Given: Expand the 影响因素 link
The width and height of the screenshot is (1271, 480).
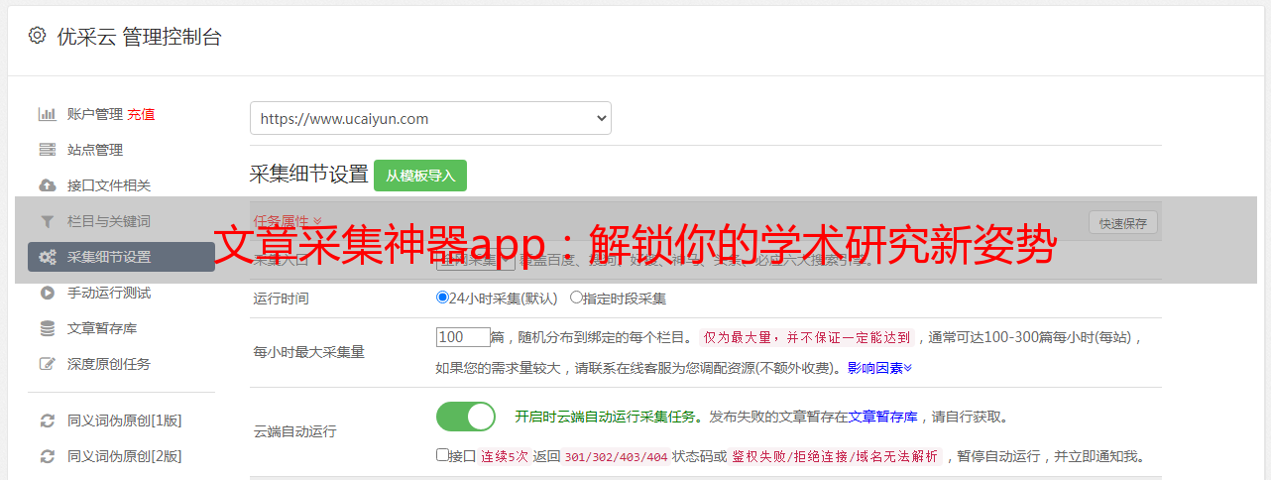Looking at the screenshot, I should click(879, 368).
